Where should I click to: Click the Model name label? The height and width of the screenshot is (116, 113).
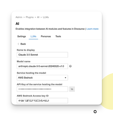tap(24, 62)
